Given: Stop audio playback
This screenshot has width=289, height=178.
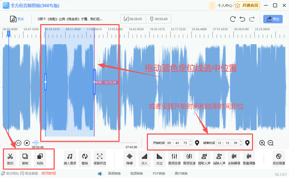Looking at the screenshot, I should pos(27,143).
